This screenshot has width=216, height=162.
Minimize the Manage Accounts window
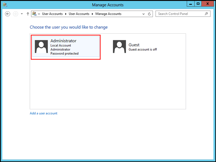click(x=191, y=4)
